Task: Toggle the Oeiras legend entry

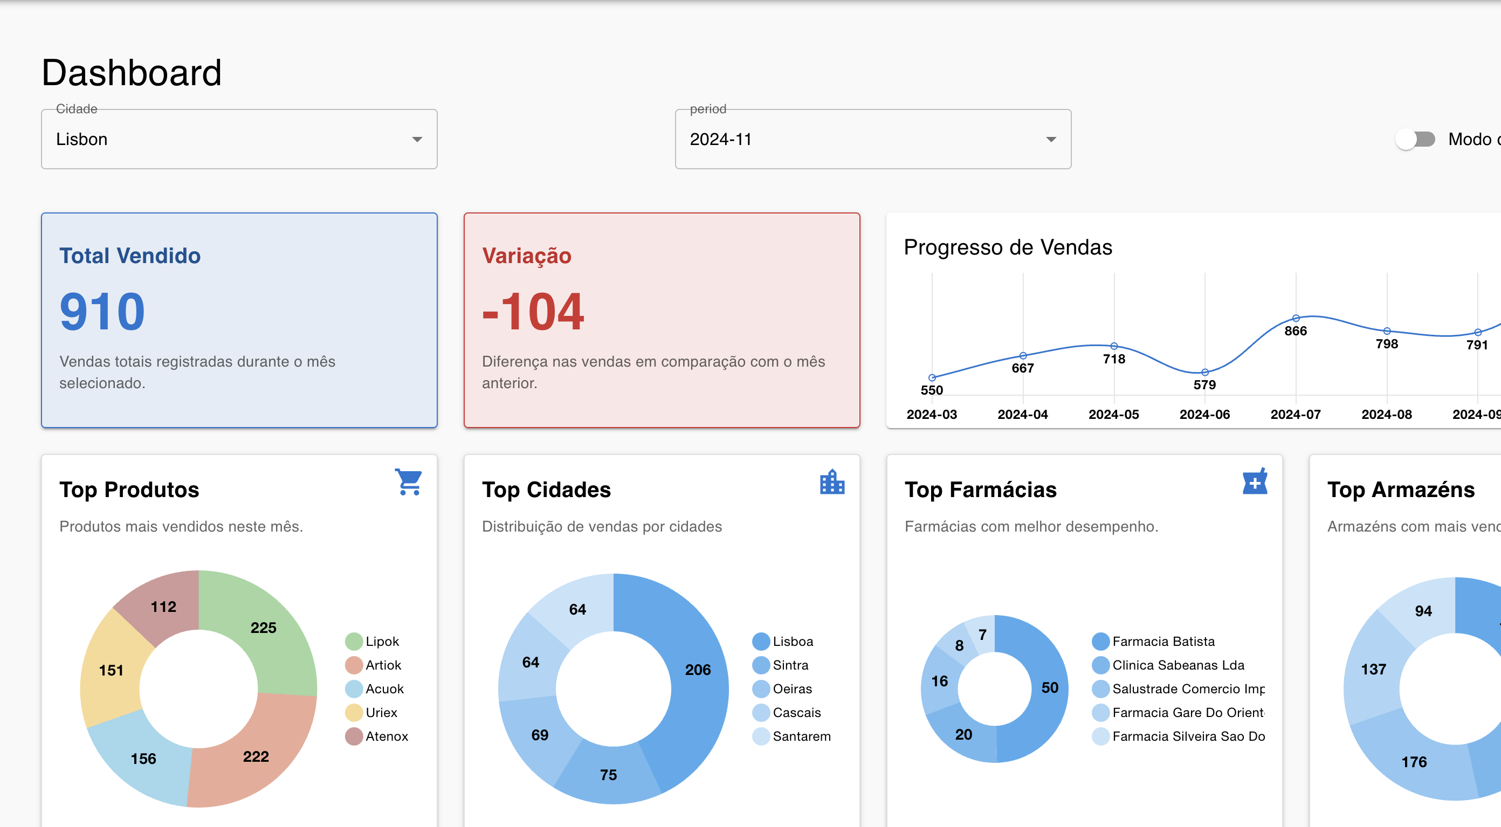Action: click(x=782, y=690)
